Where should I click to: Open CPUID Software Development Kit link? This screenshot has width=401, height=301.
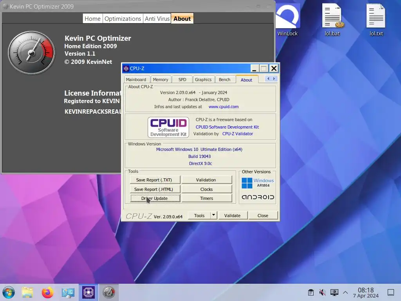coord(227,127)
